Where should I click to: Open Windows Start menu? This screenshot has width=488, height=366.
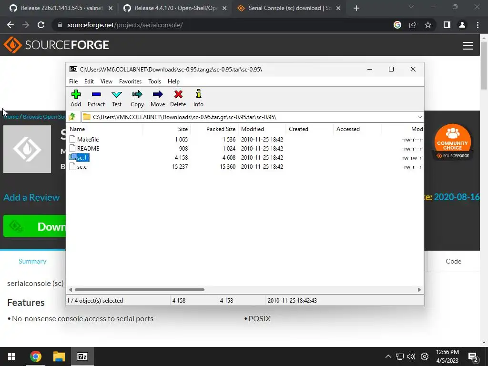[x=12, y=356]
